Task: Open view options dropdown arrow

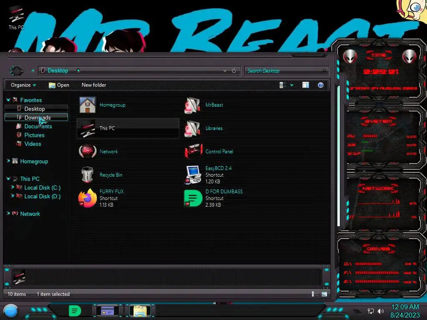Action: (x=291, y=85)
